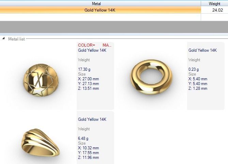Click the 17.30 g weight value
The width and height of the screenshot is (228, 164).
pos(84,69)
